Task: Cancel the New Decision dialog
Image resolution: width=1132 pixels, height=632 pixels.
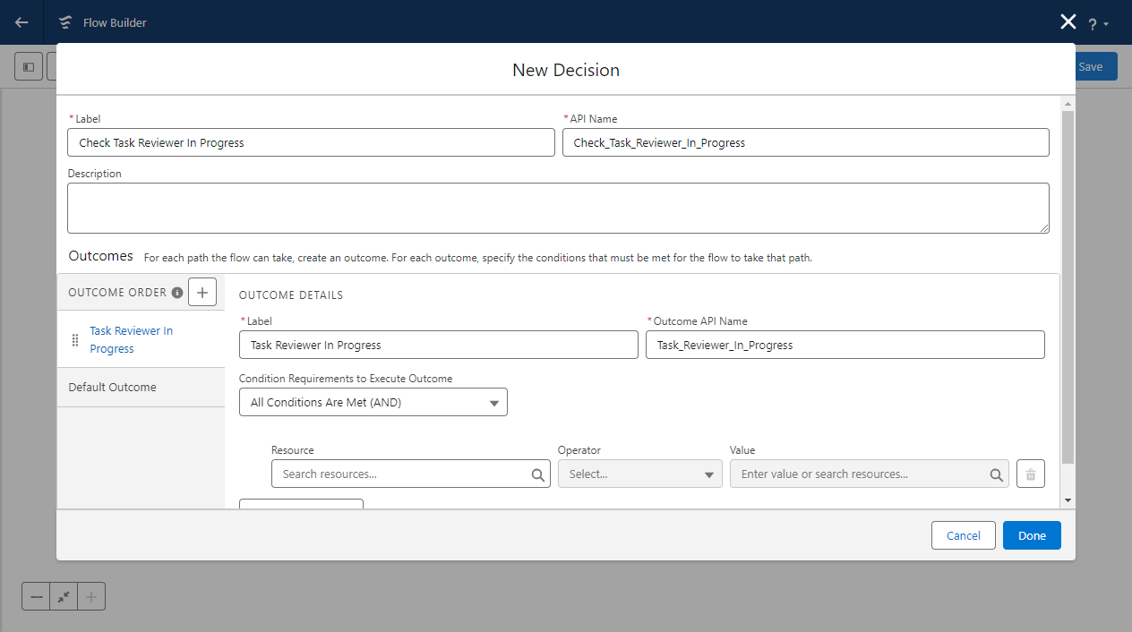Action: click(963, 534)
